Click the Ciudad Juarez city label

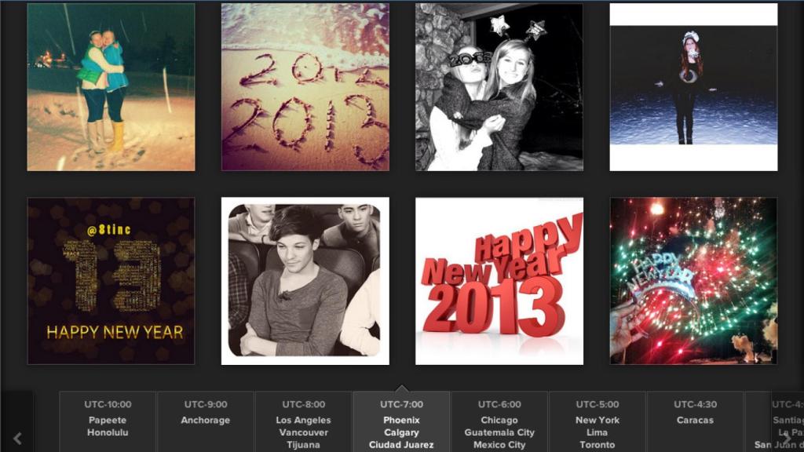(401, 445)
